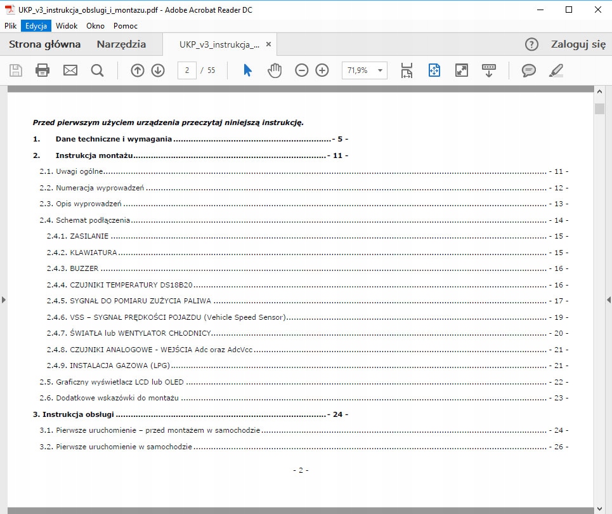Click the Zaloguj się button
The height and width of the screenshot is (514, 612).
(578, 44)
